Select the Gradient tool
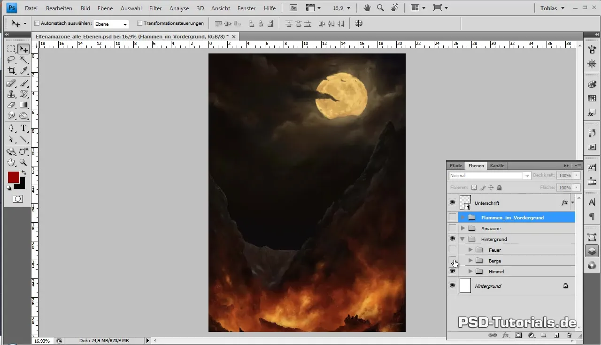Screen dimensions: 601x345 click(x=23, y=105)
